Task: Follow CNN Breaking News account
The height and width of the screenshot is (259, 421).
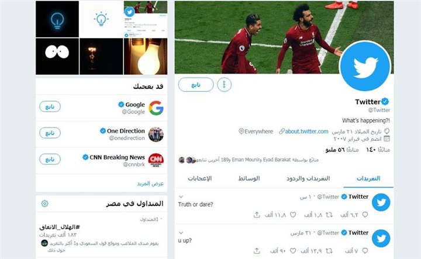Action: point(50,159)
